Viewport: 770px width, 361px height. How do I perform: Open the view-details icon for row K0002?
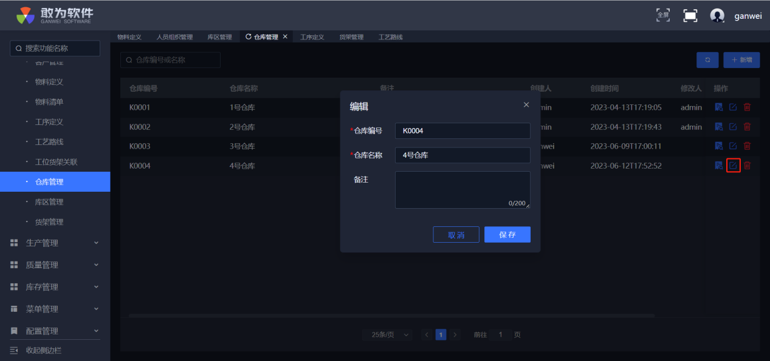pos(718,127)
